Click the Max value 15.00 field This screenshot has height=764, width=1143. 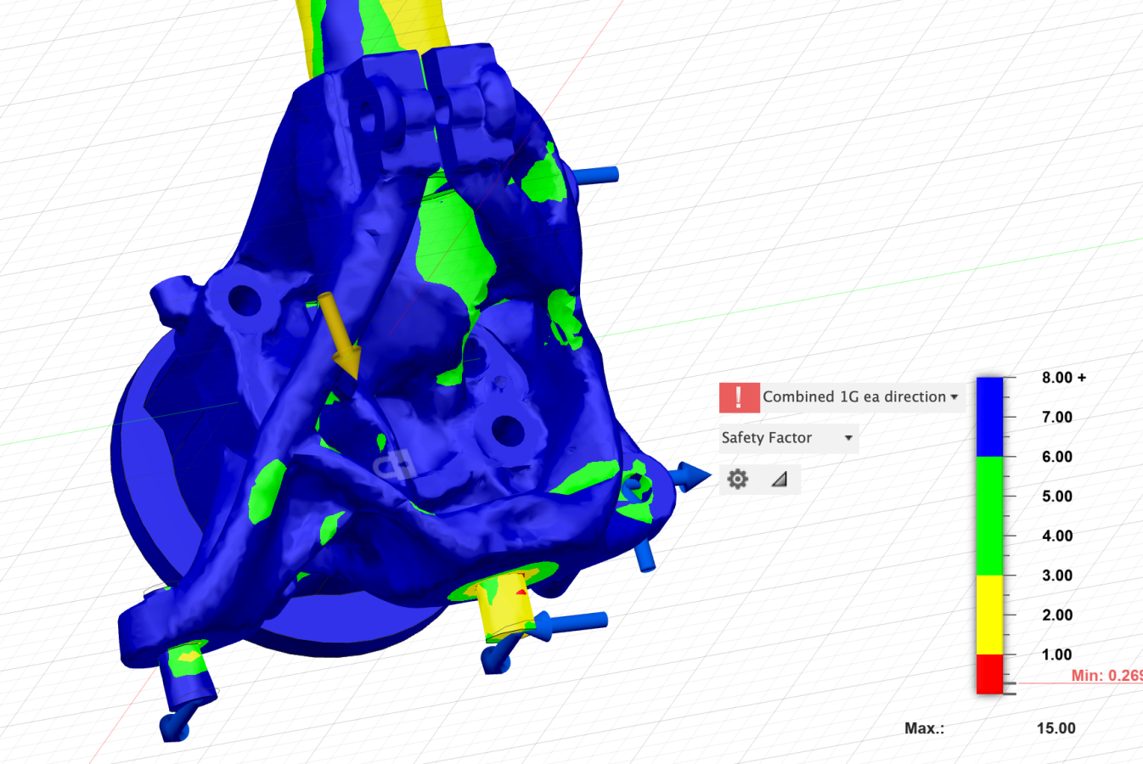click(1056, 728)
